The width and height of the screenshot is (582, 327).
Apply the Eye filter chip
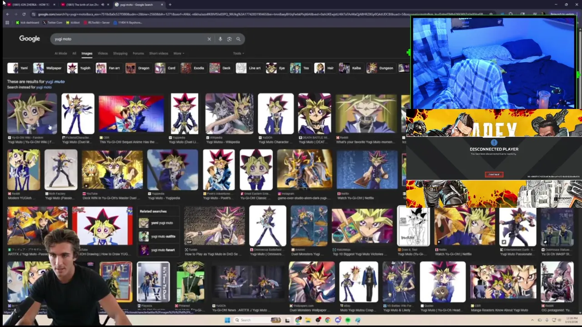pyautogui.click(x=276, y=68)
